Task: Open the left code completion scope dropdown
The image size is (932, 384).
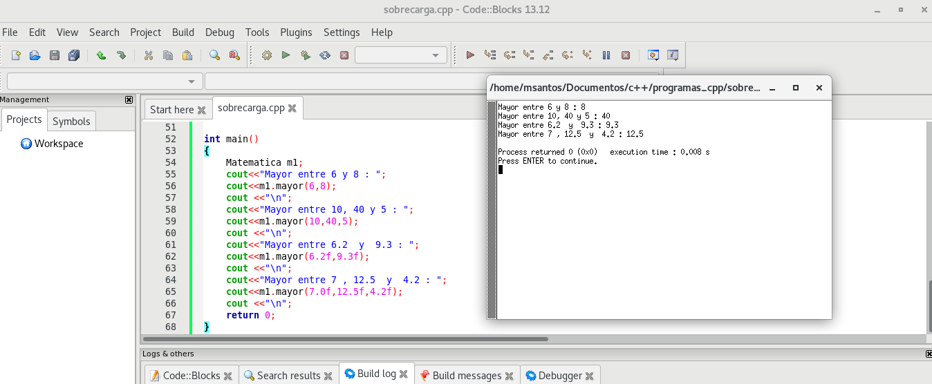Action: pos(105,81)
